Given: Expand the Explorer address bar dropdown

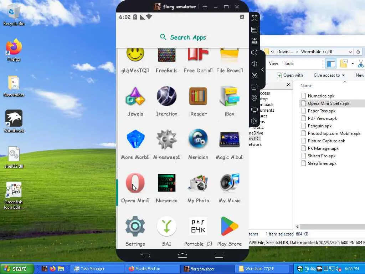Looking at the screenshot, I should 350,52.
